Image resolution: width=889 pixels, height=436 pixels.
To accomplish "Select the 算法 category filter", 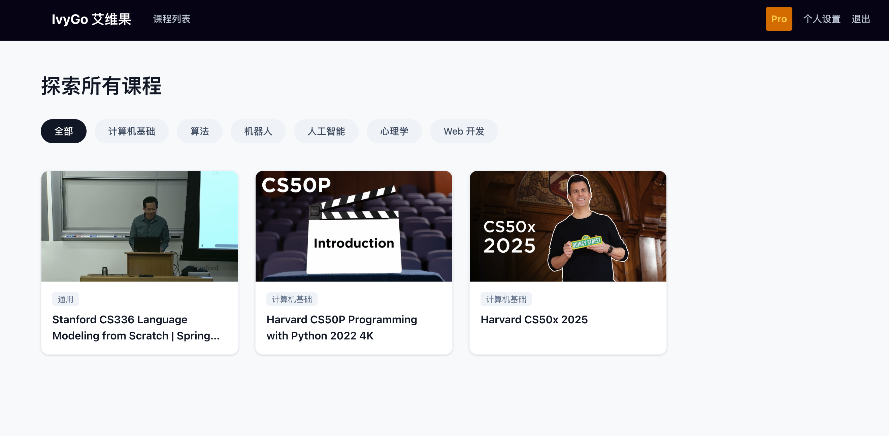I will point(199,131).
